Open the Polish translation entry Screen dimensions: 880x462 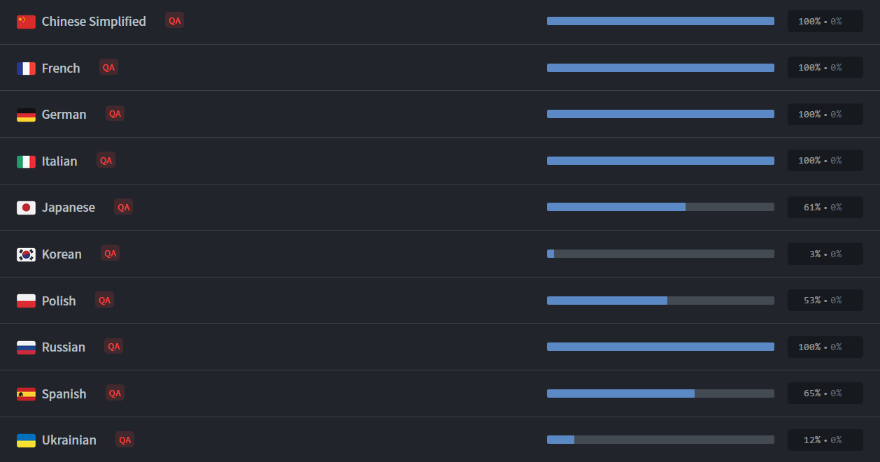click(59, 301)
